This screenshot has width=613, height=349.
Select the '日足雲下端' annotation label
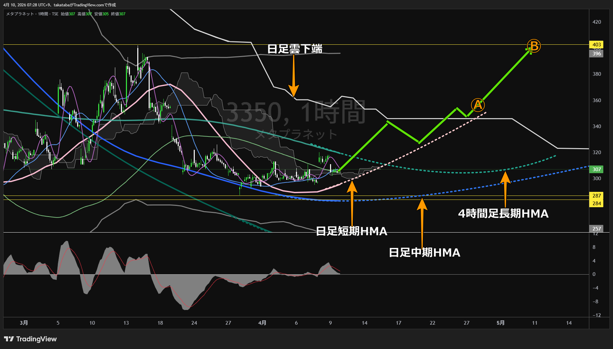295,49
